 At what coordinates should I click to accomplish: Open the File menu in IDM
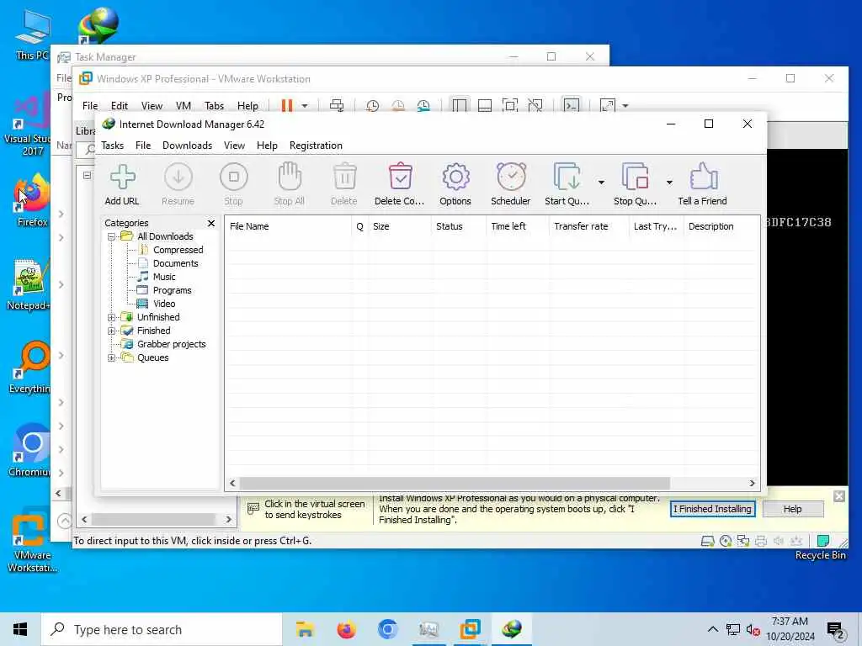pos(143,146)
